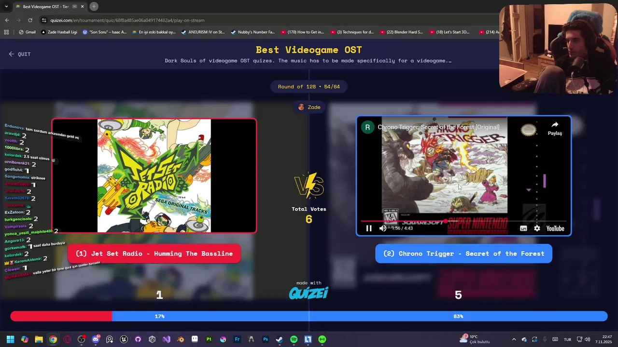Open the tab search dropdown
This screenshot has height=347, width=618.
click(6, 6)
